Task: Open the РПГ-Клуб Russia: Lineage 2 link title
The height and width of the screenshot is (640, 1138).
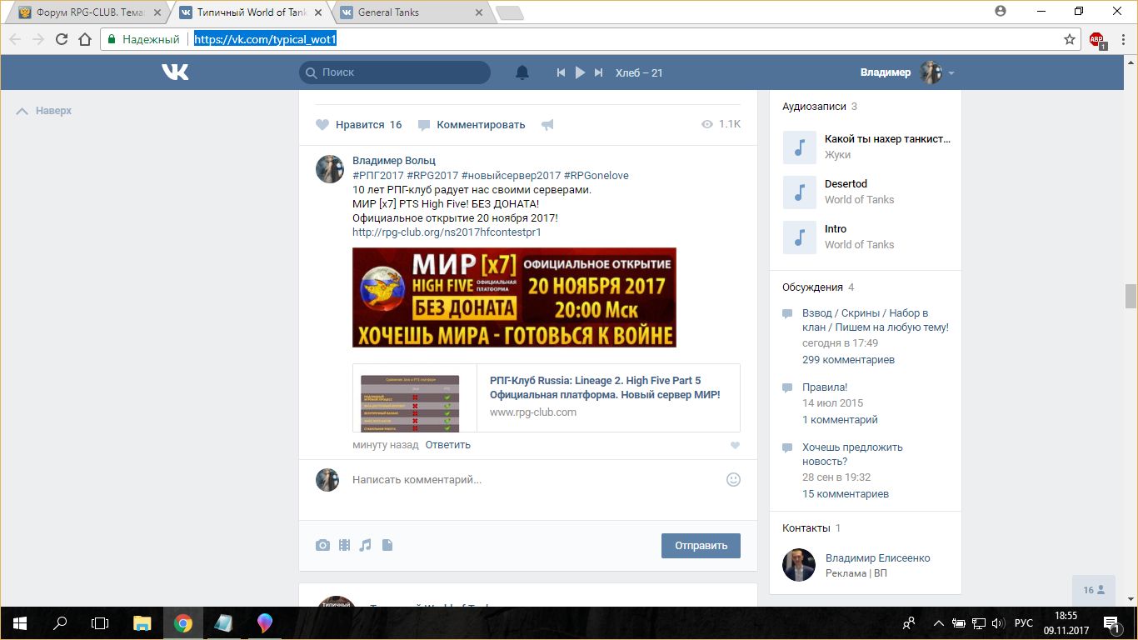Action: [x=605, y=387]
